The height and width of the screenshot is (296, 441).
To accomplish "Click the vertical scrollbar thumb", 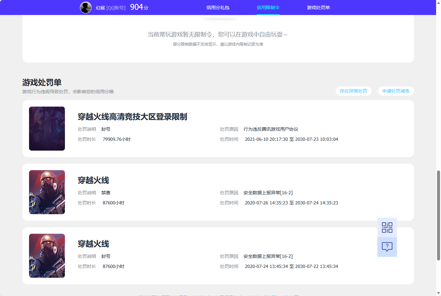I will click(x=438, y=215).
